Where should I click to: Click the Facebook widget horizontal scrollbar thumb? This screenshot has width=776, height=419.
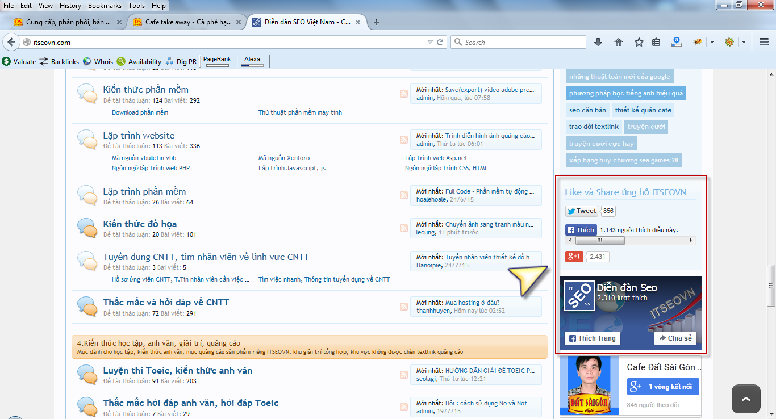(599, 241)
